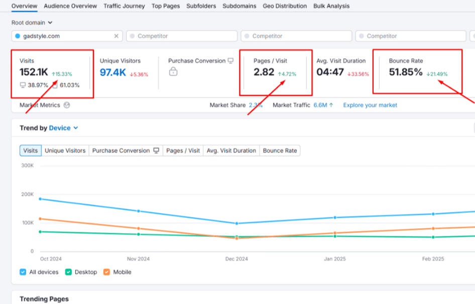The width and height of the screenshot is (475, 304).
Task: Click the Market Share 2.3% value
Action: coord(256,105)
